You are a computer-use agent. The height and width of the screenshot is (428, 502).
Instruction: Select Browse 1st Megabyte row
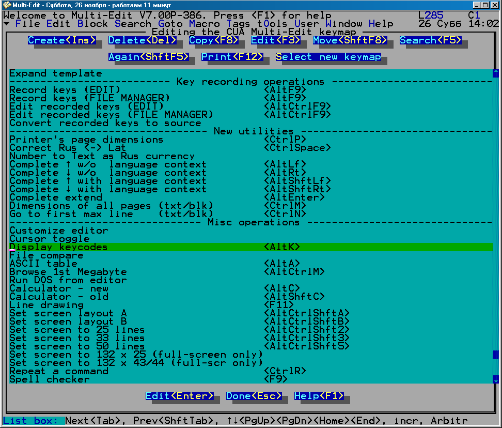pyautogui.click(x=251, y=272)
